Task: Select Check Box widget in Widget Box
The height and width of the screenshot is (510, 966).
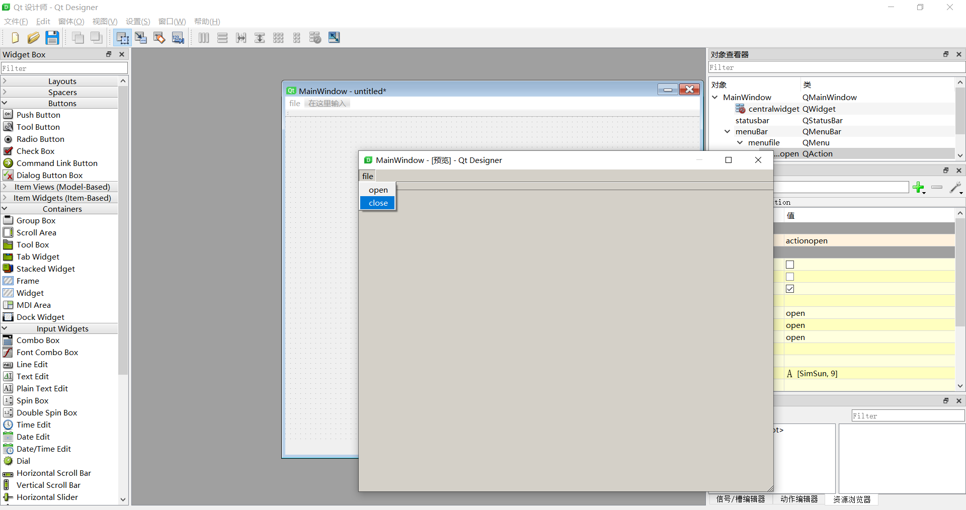Action: point(35,151)
